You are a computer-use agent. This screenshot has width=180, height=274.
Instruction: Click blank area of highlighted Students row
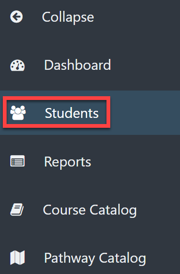click(145, 113)
